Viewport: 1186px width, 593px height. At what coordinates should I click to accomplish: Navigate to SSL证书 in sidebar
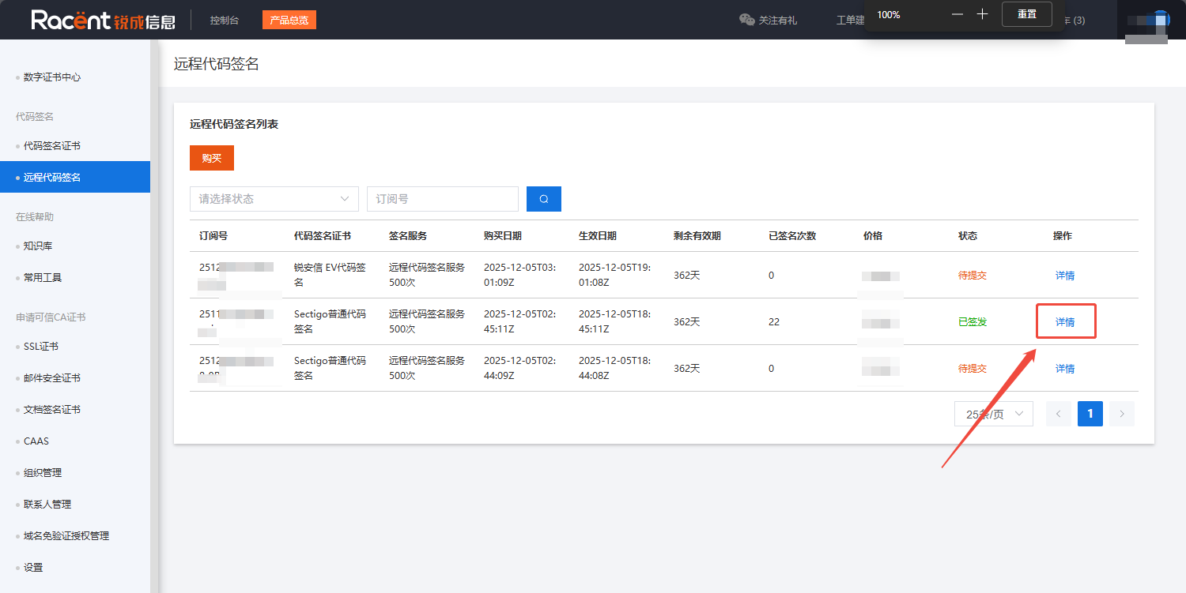40,347
